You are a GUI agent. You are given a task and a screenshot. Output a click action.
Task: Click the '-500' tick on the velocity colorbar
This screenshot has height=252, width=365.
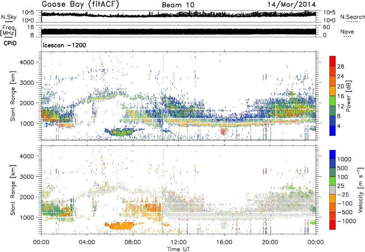point(345,212)
